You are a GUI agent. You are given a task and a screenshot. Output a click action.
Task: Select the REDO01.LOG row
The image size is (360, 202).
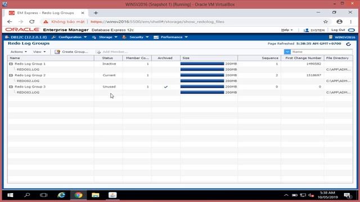pyautogui.click(x=180, y=70)
